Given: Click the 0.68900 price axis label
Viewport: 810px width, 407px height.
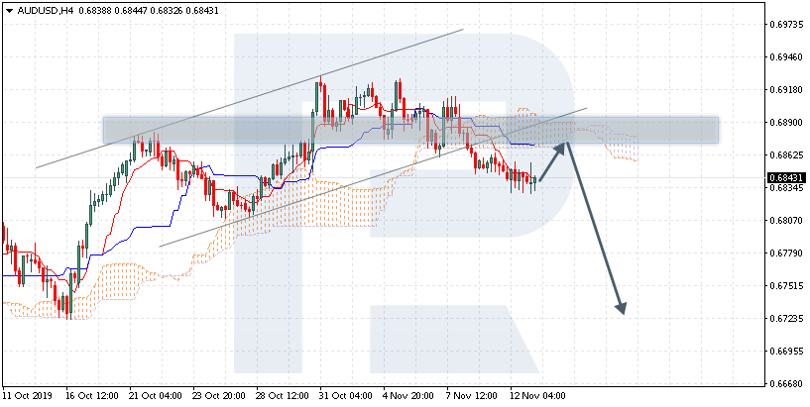Looking at the screenshot, I should [x=786, y=122].
